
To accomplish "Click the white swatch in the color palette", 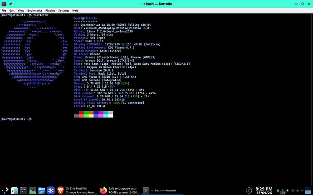I will [111, 116].
